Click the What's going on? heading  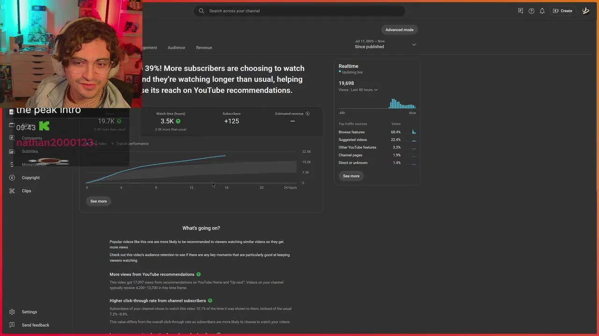pyautogui.click(x=201, y=228)
